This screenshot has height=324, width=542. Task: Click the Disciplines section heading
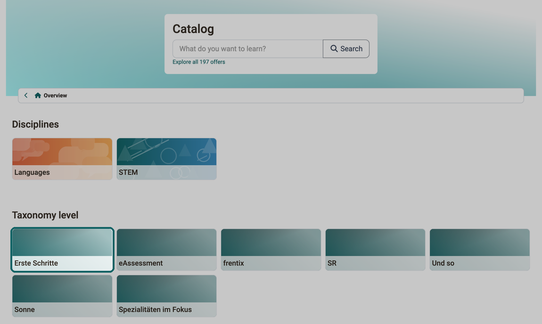point(35,124)
